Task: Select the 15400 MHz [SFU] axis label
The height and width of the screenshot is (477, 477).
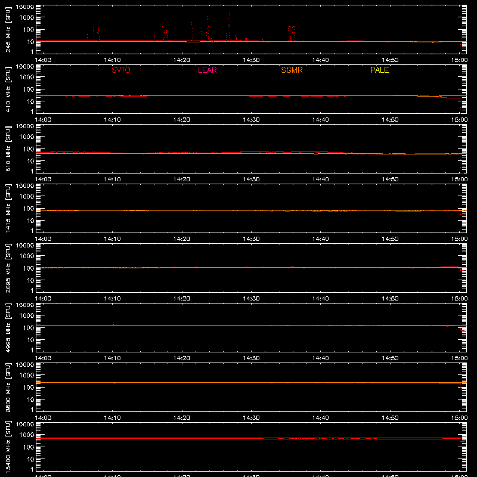Action: (x=8, y=447)
